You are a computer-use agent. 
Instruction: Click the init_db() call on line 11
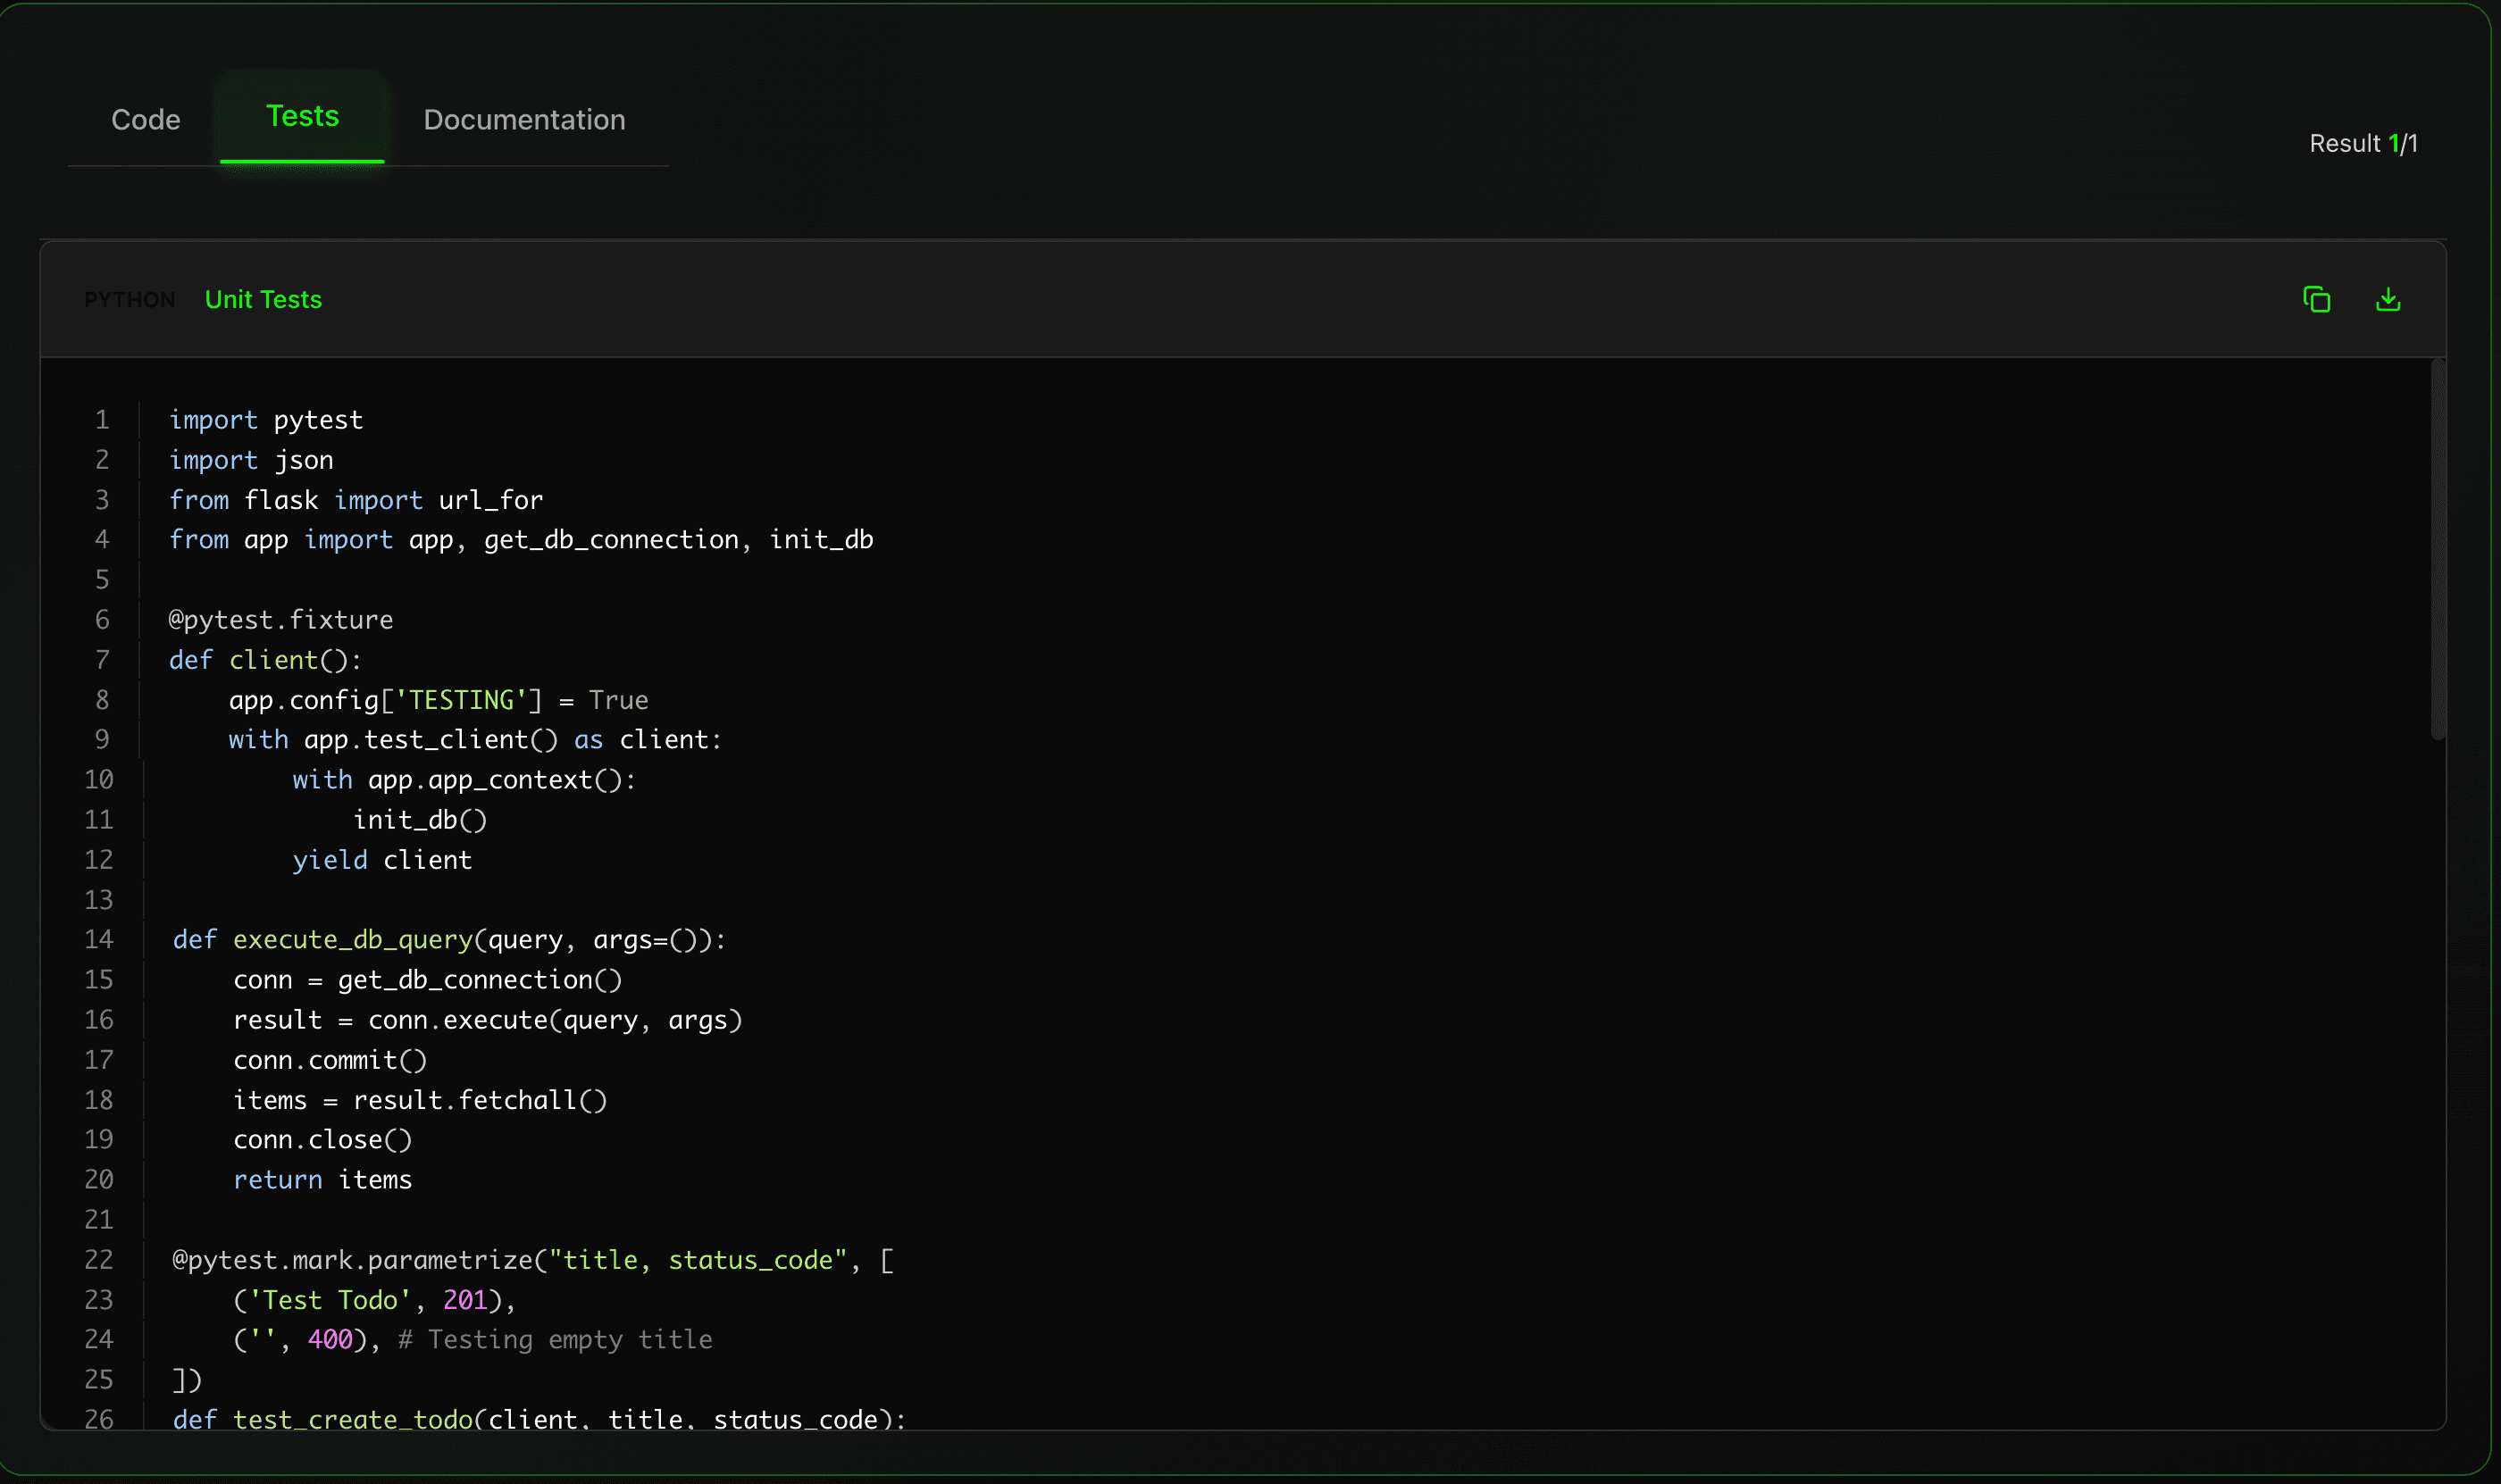click(419, 819)
